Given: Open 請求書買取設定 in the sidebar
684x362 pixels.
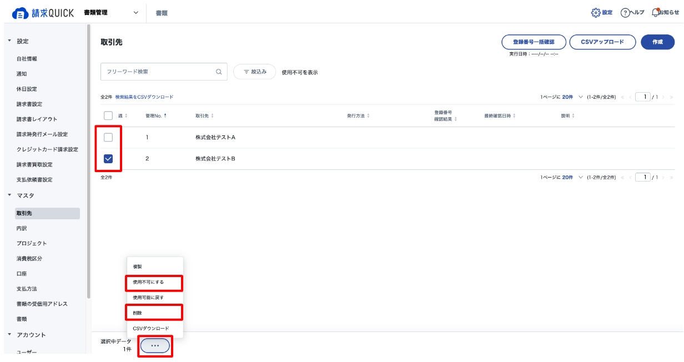Looking at the screenshot, I should pos(34,164).
